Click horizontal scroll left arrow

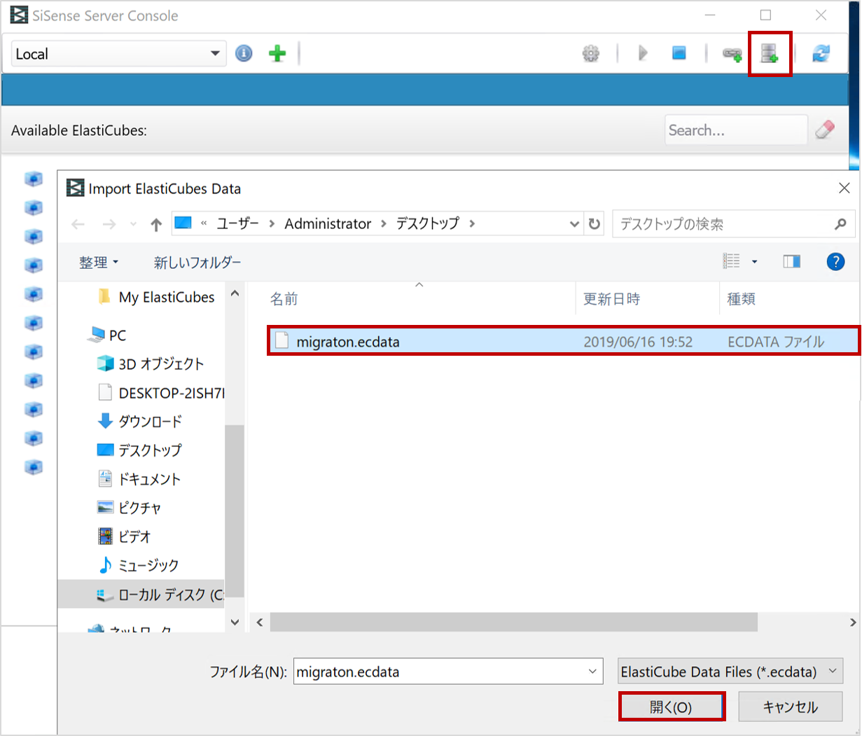(260, 622)
